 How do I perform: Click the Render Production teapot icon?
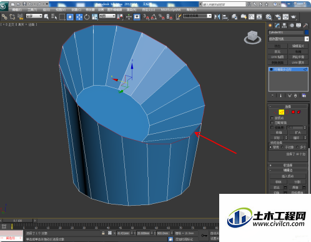tap(294, 17)
